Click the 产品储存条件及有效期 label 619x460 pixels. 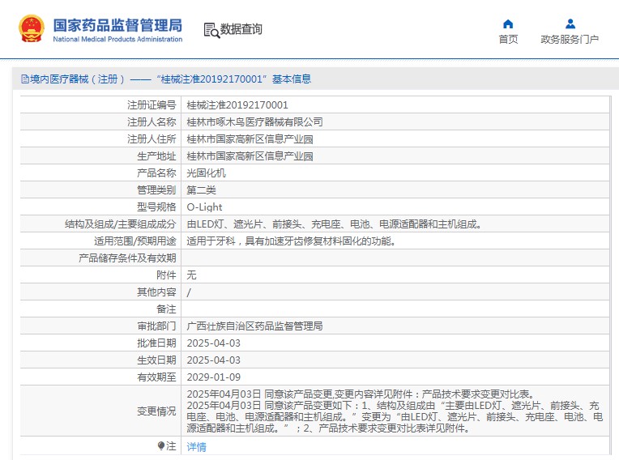127,258
